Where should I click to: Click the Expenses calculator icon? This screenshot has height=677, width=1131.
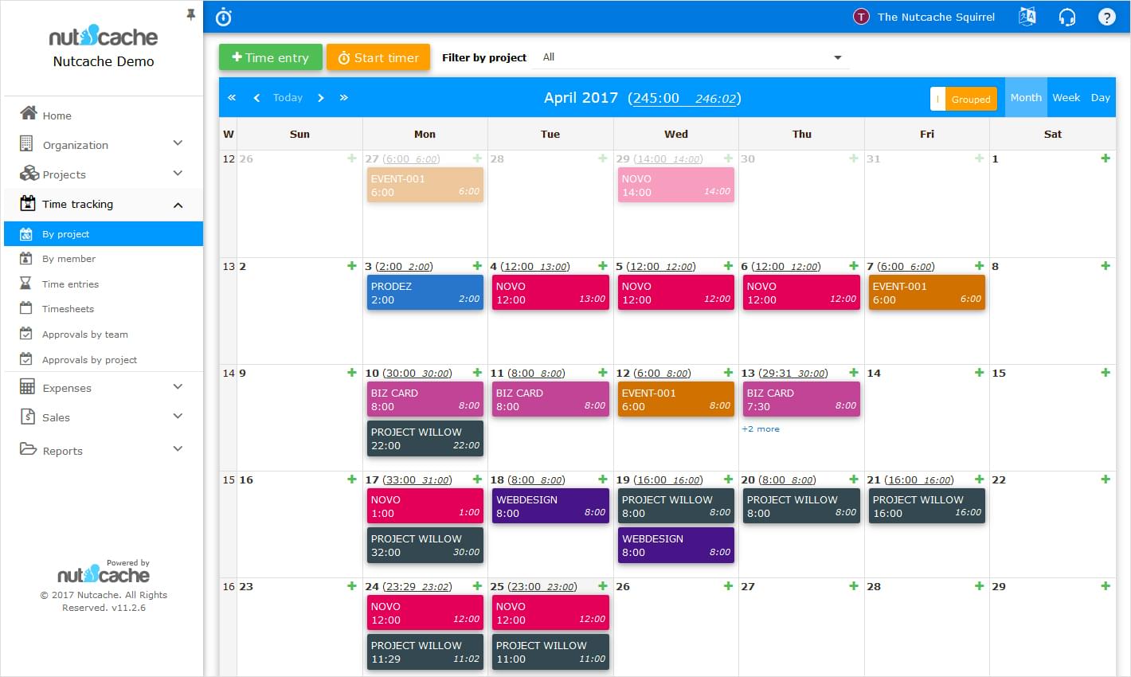[x=27, y=387]
